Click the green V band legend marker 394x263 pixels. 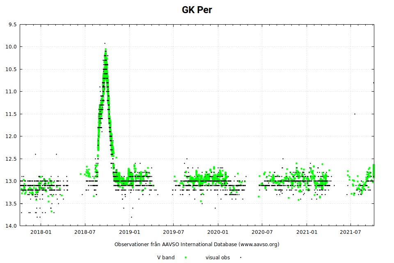pyautogui.click(x=186, y=258)
